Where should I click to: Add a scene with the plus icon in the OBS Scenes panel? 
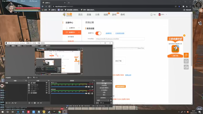pos(7,103)
